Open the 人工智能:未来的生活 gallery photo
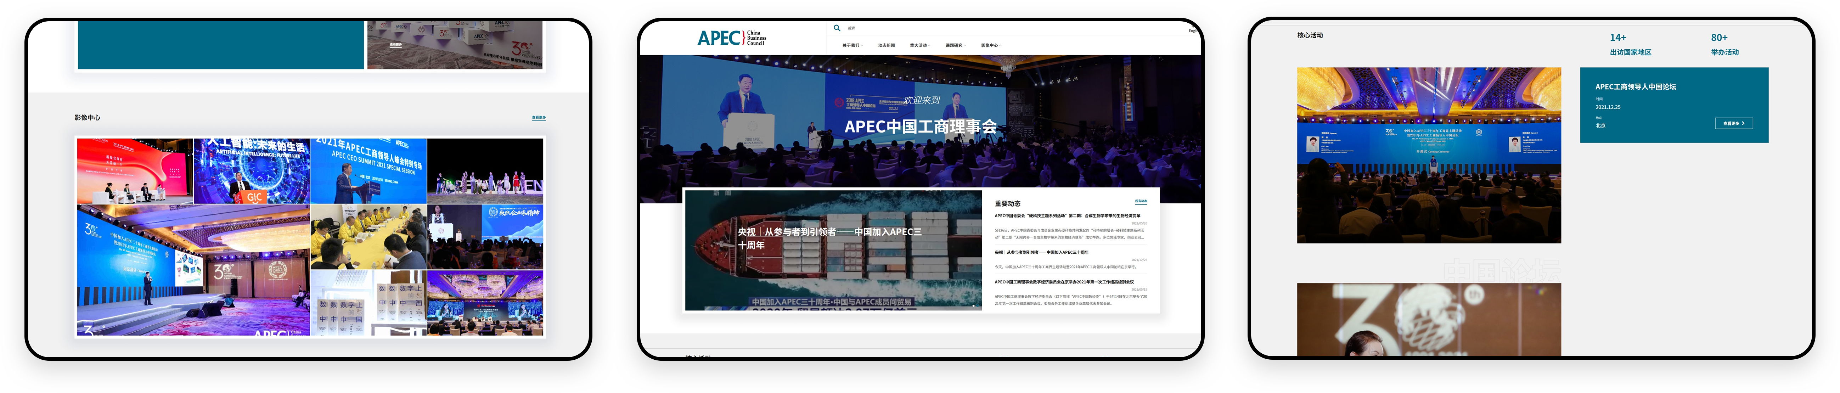The width and height of the screenshot is (1840, 393). click(x=252, y=172)
